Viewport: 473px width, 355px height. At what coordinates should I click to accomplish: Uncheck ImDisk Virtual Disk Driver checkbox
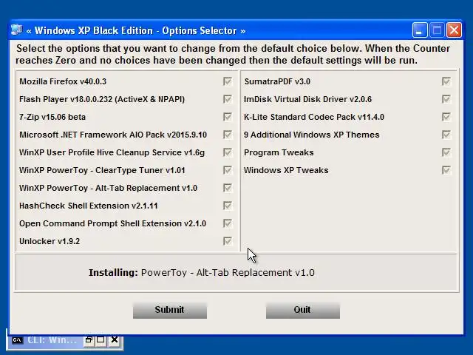click(446, 99)
